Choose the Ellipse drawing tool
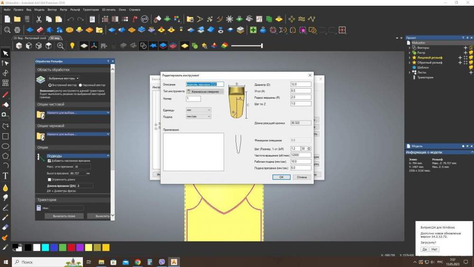 point(5,146)
